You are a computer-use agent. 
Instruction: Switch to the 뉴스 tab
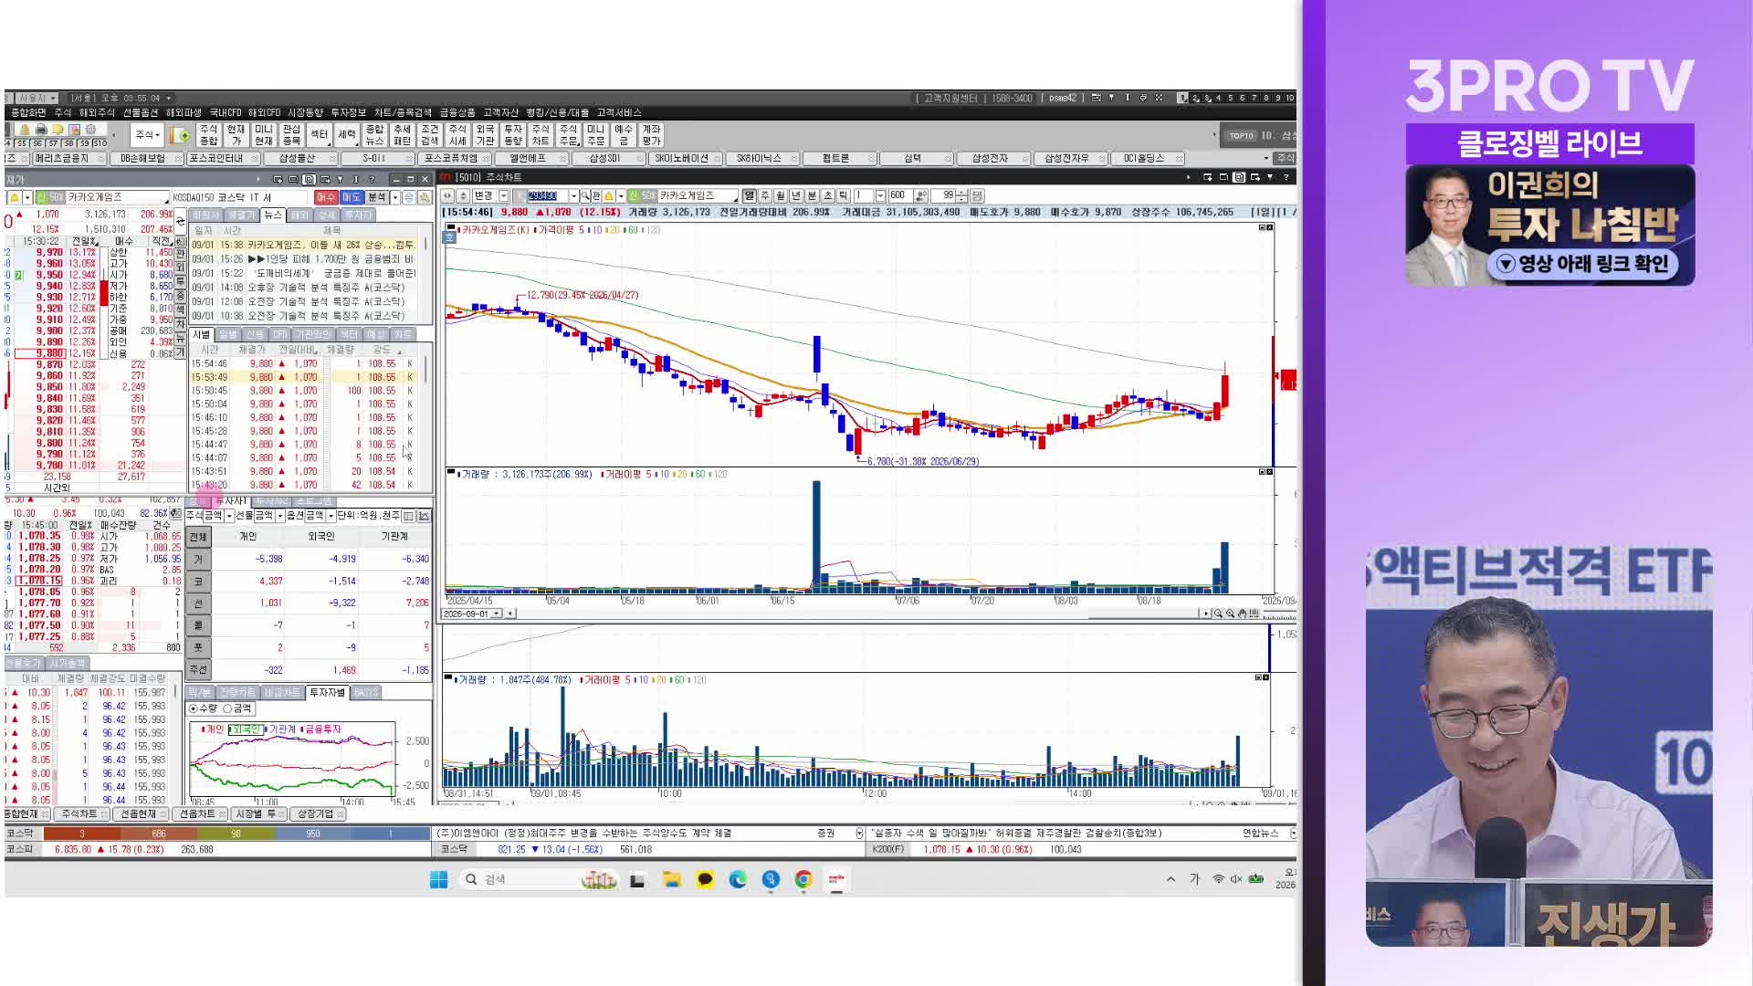272,215
